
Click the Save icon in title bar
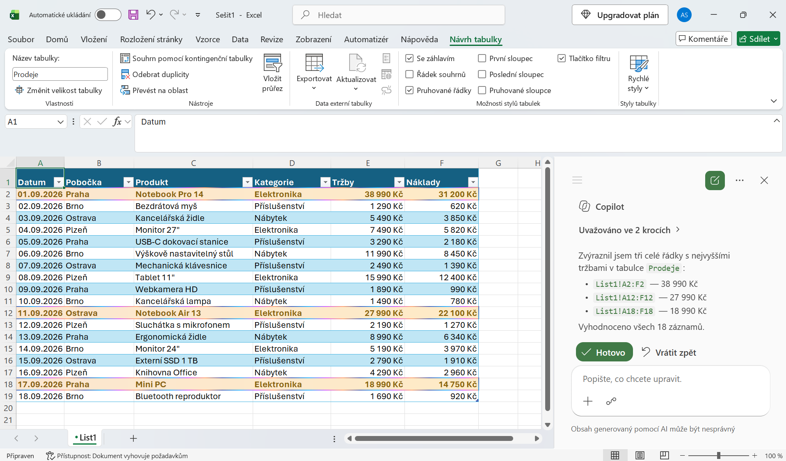click(133, 15)
